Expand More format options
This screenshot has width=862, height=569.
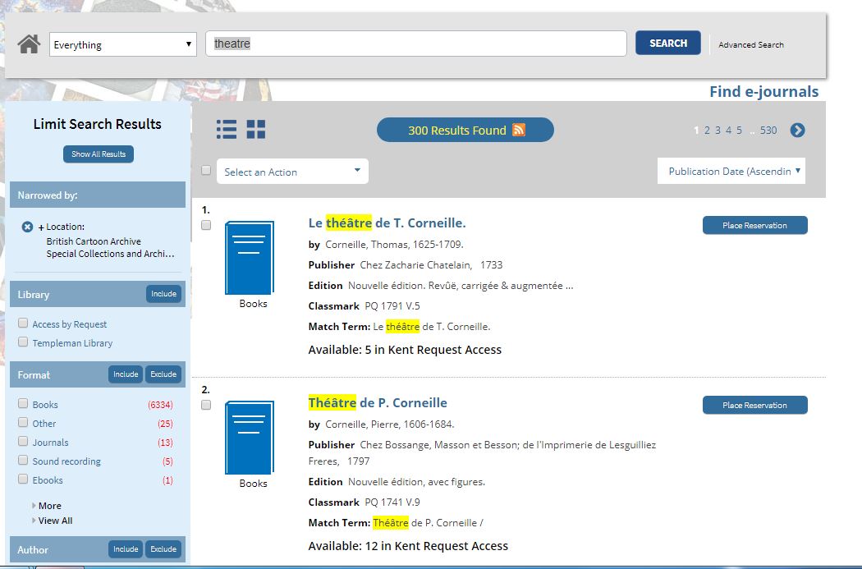coord(49,506)
